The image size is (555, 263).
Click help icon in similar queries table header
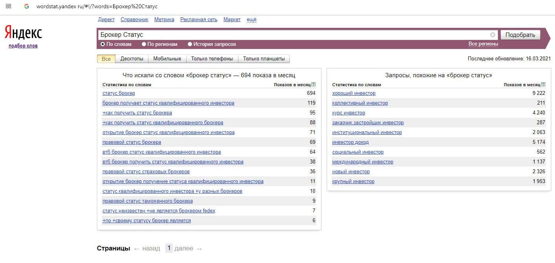[x=543, y=85]
